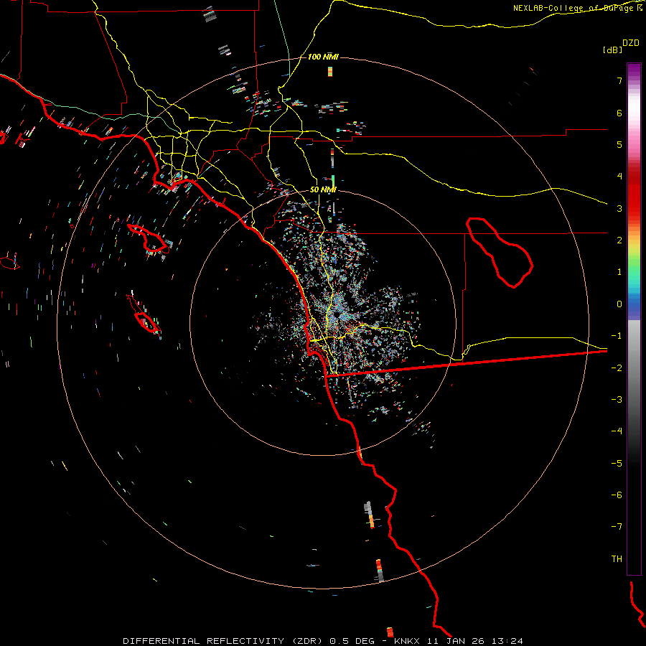Click the -5 value on color scale
646x646 pixels.
(x=617, y=463)
